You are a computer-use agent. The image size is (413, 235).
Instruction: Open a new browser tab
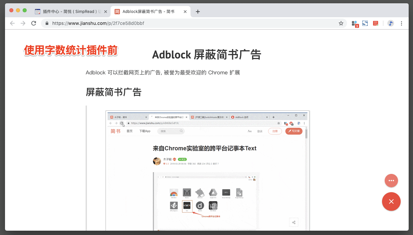pyautogui.click(x=198, y=12)
